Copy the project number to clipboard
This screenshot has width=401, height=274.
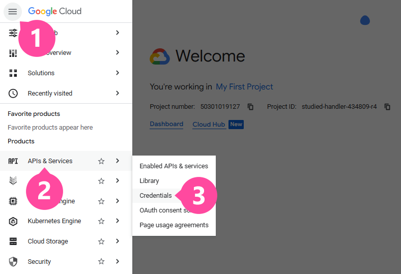point(250,107)
